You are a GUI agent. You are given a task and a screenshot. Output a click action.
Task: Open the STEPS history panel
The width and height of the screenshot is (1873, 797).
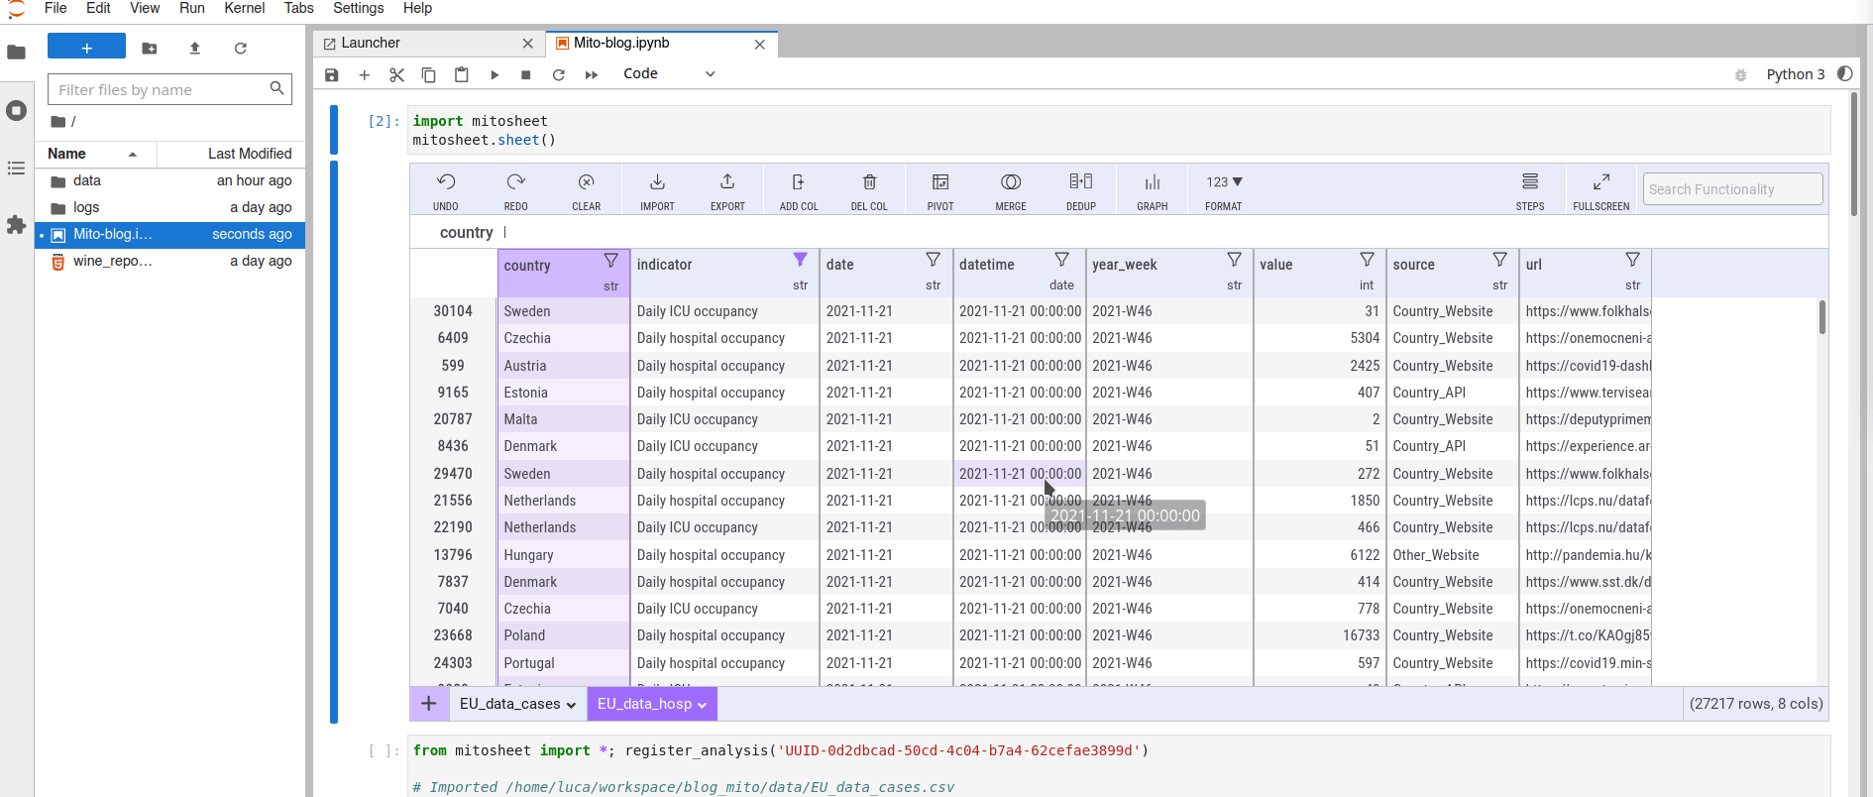(x=1530, y=182)
